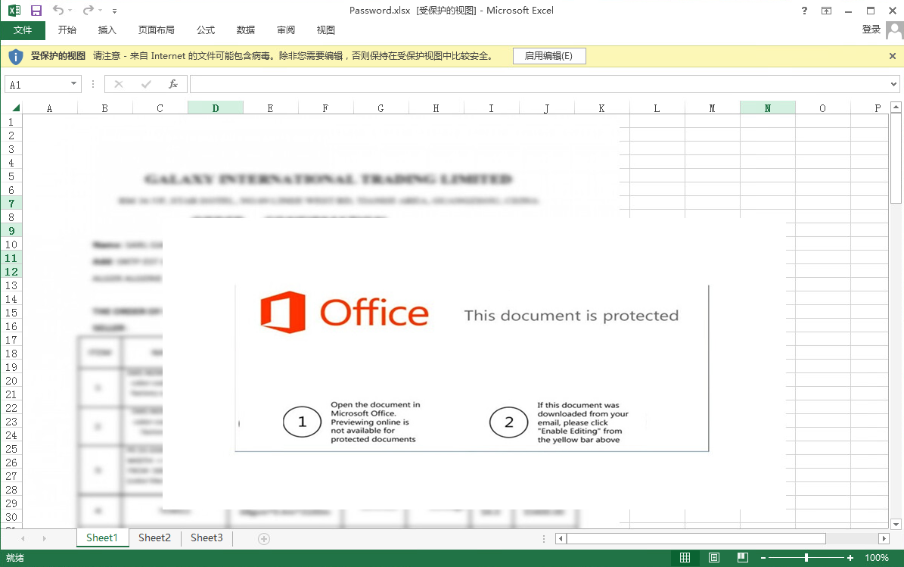This screenshot has height=567, width=904.
Task: Switch to the 开始 ribbon tab
Action: point(67,30)
